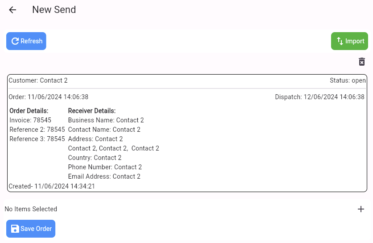The width and height of the screenshot is (373, 243).
Task: Click the Status: open label
Action: pos(348,80)
